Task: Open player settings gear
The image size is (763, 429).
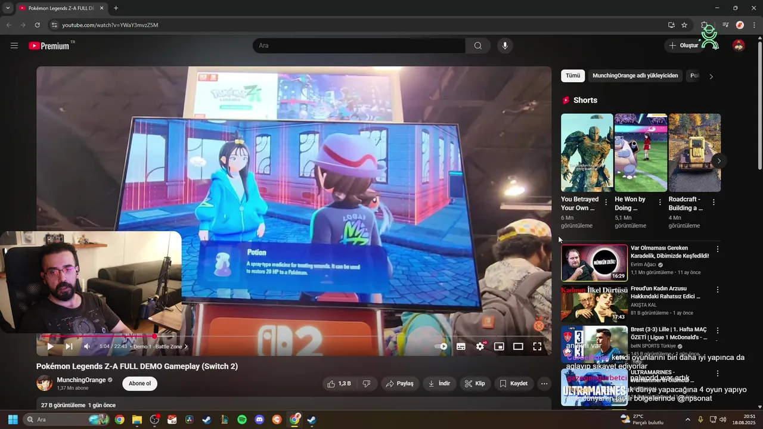Action: 480,346
